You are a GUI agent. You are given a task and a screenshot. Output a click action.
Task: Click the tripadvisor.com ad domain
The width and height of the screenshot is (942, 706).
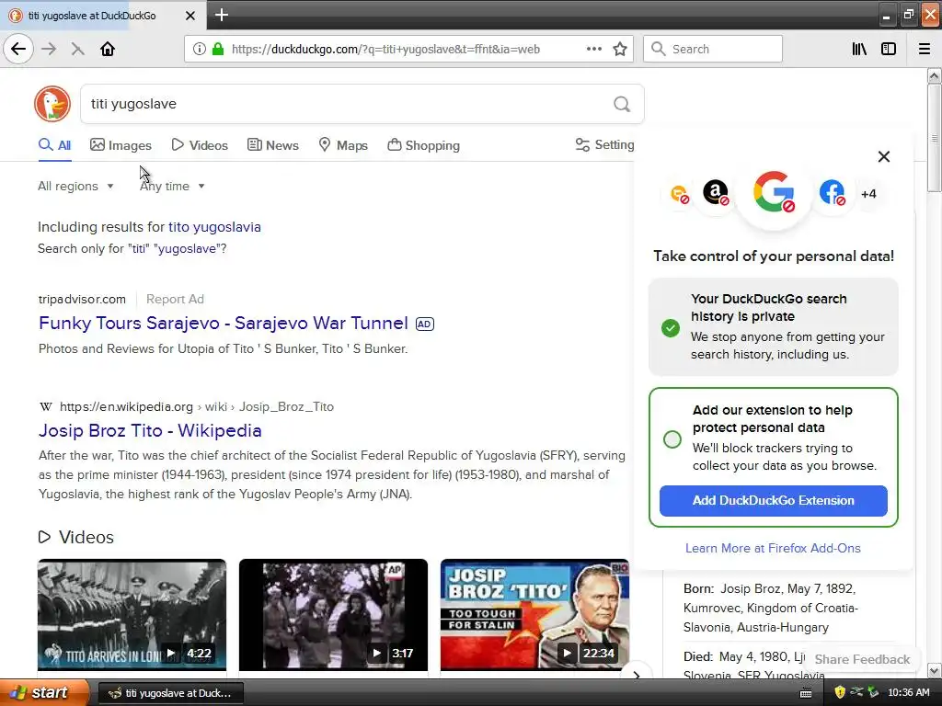tap(82, 299)
